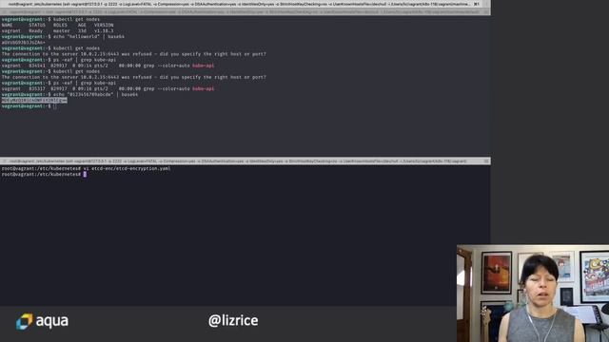Click the grep process line with PID 834541

[x=108, y=66]
